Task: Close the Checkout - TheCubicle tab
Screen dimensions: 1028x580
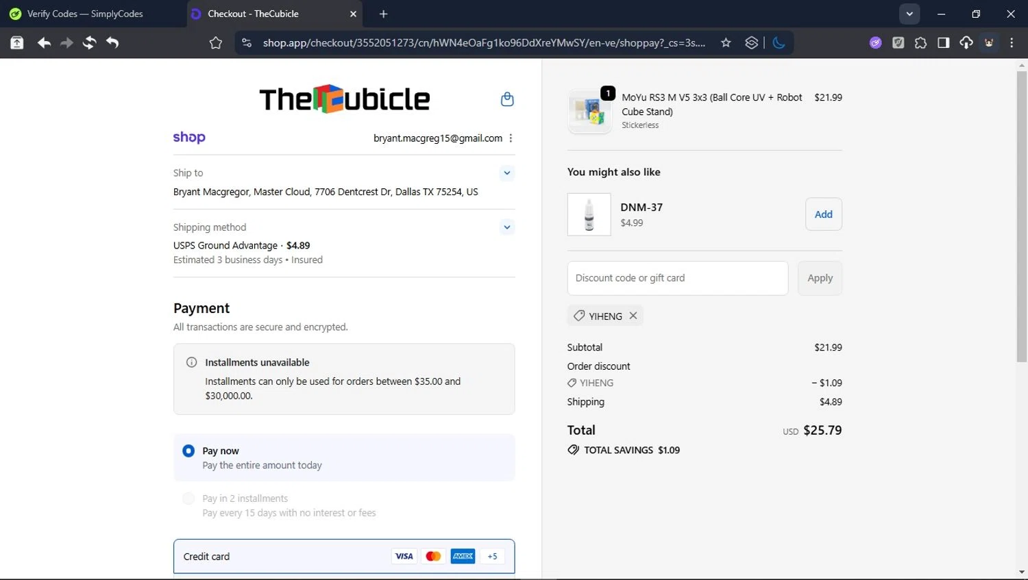Action: pyautogui.click(x=353, y=14)
